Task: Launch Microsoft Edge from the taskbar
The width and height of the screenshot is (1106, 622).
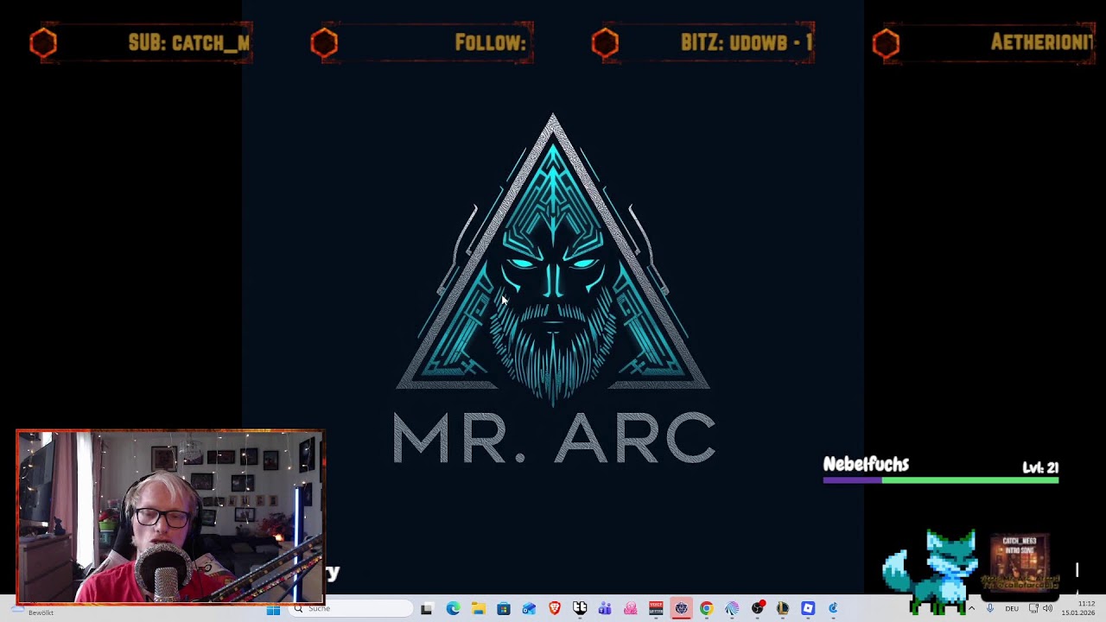Action: 453,609
